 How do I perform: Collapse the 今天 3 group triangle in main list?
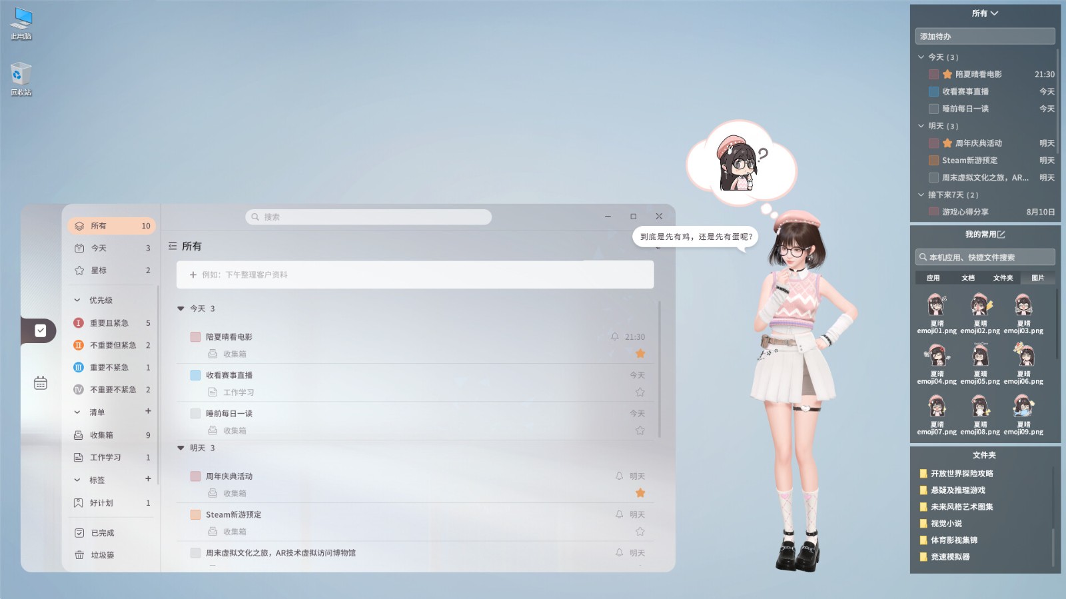[181, 308]
